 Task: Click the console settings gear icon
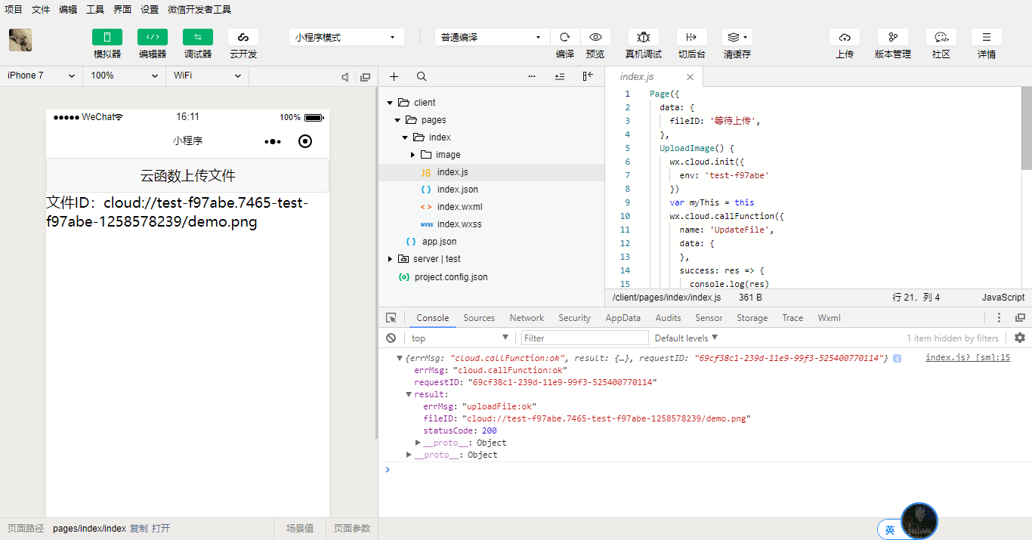click(1020, 338)
